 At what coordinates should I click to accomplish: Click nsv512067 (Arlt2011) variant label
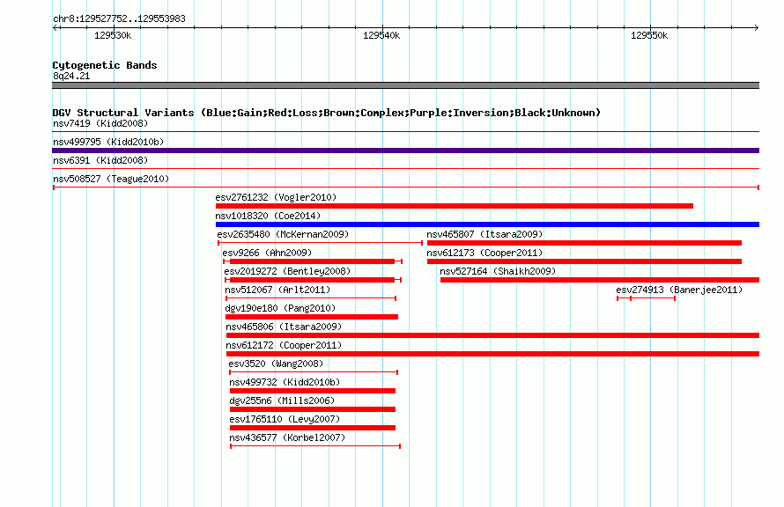pos(277,290)
